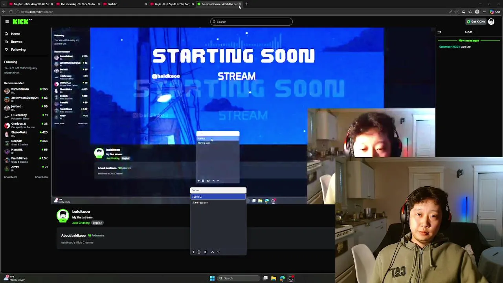Open the user profile avatar menu

coord(491,22)
